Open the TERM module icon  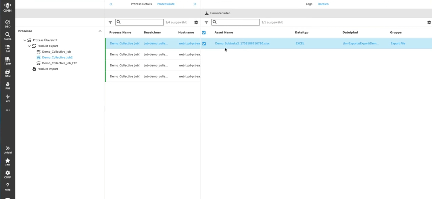coord(8,61)
